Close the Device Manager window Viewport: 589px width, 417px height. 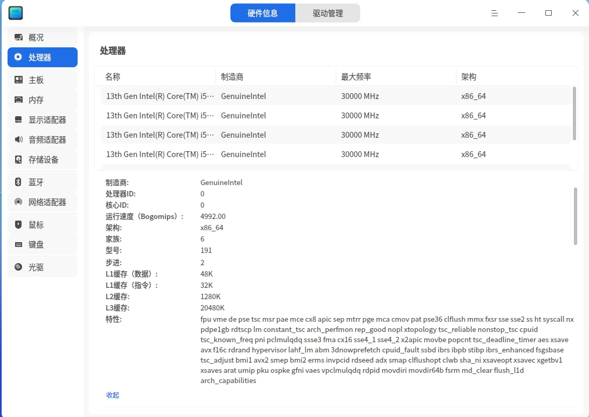[575, 13]
